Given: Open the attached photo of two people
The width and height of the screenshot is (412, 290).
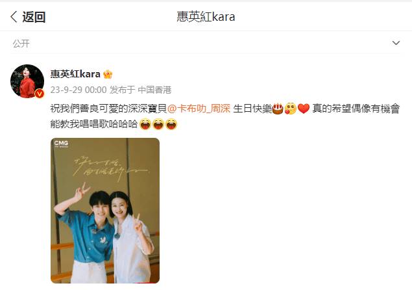Looking at the screenshot, I should click(x=105, y=211).
